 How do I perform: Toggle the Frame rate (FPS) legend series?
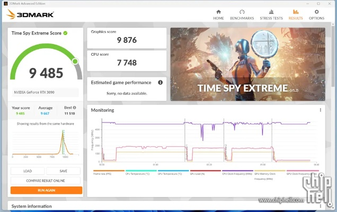click(101, 173)
